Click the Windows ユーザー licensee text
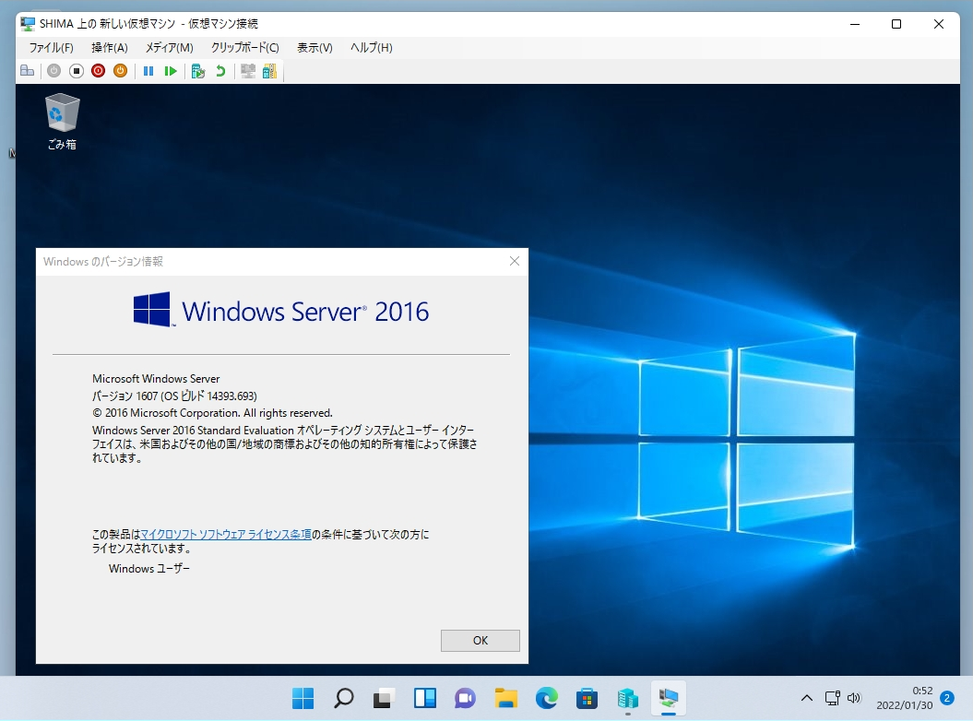 148,568
